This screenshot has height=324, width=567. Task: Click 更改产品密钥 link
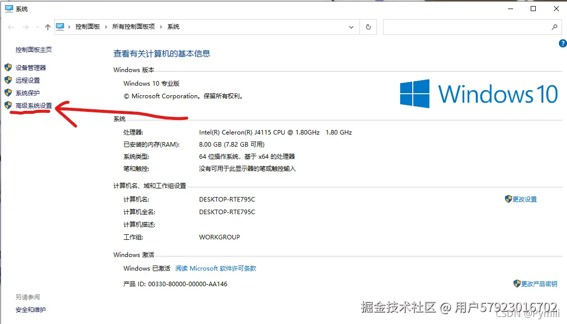pos(539,284)
